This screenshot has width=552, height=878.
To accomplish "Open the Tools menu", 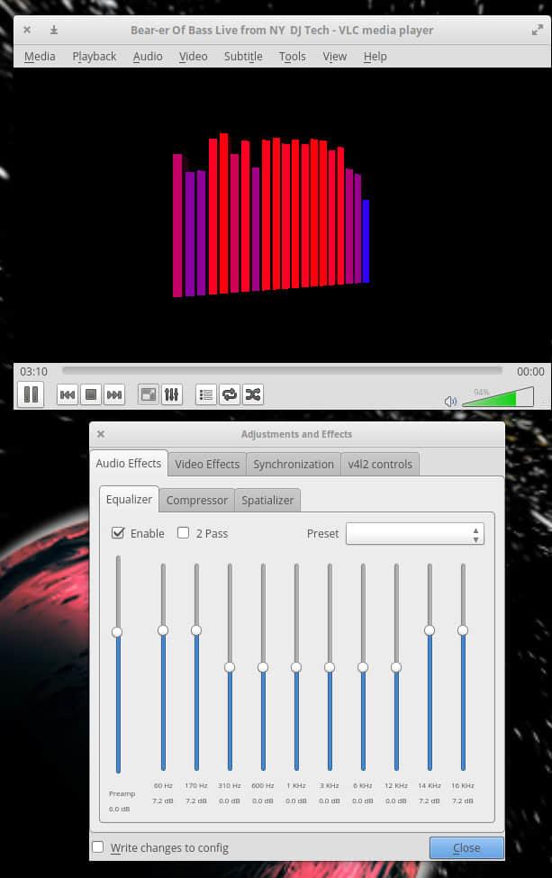I will tap(292, 56).
